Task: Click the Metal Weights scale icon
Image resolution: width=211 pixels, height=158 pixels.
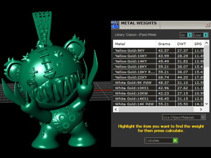Action: click(115, 25)
